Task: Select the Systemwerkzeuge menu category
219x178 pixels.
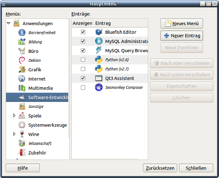Action: point(37,125)
